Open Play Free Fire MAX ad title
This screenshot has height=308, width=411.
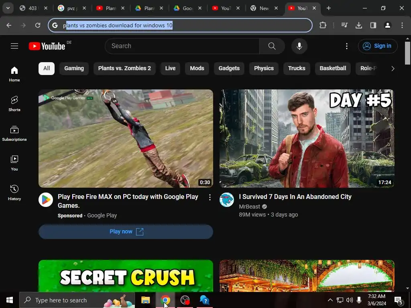pos(128,201)
